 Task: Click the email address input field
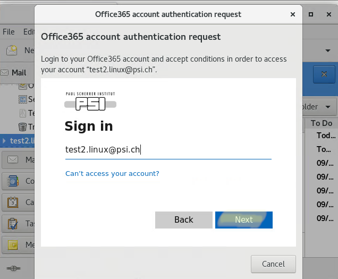tap(168, 150)
